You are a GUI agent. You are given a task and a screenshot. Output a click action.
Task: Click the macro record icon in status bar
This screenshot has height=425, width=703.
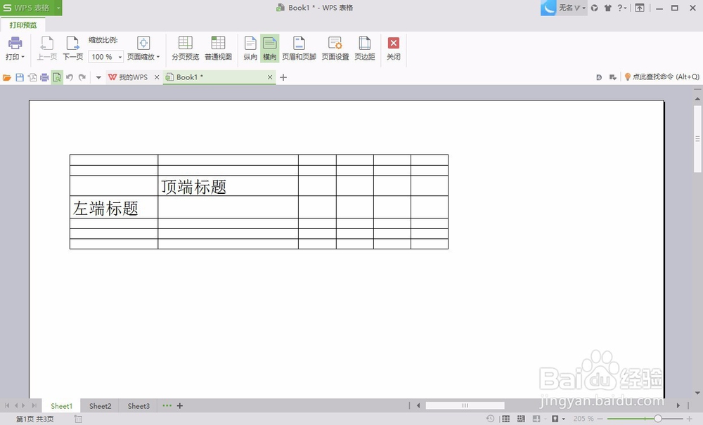78,419
